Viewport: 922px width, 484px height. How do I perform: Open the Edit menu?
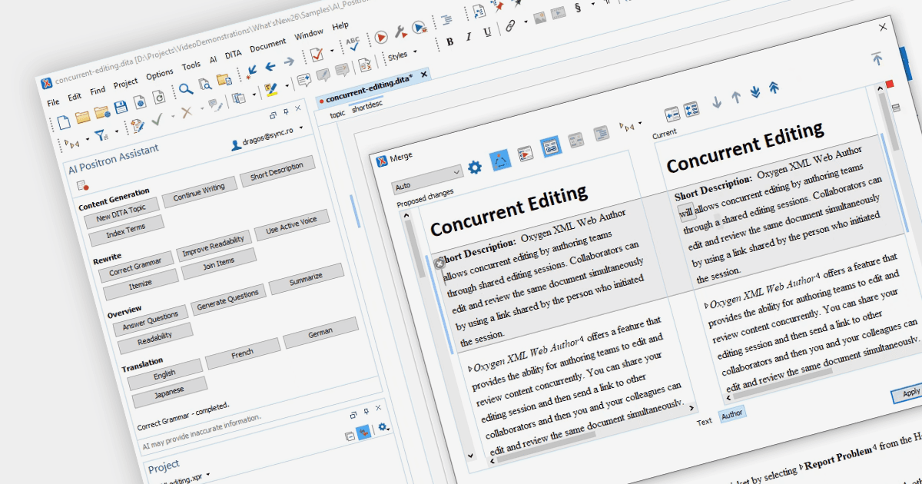pos(75,96)
